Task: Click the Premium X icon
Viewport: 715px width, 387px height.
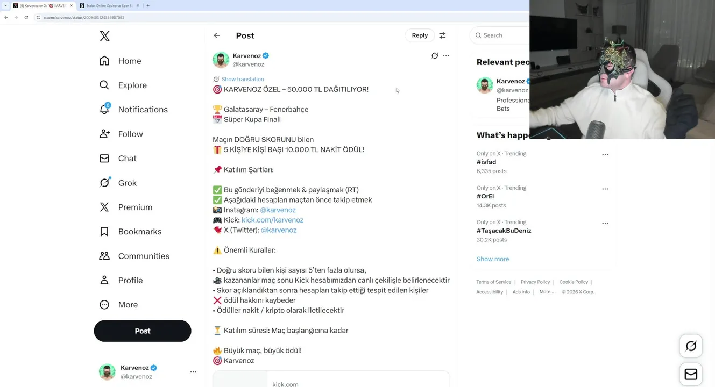Action: pos(104,207)
